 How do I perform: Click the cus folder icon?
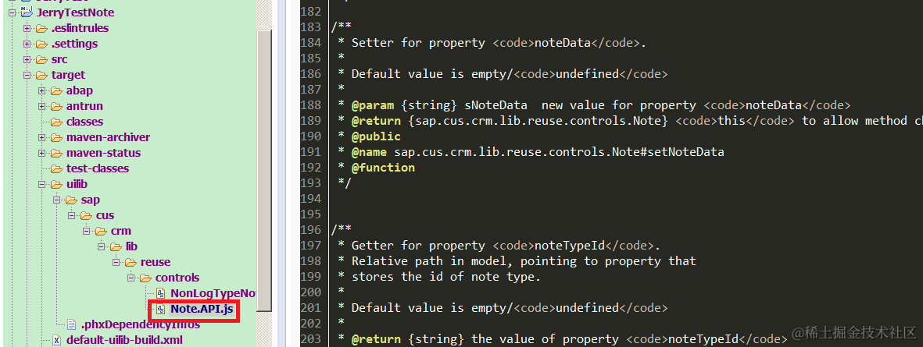point(87,215)
